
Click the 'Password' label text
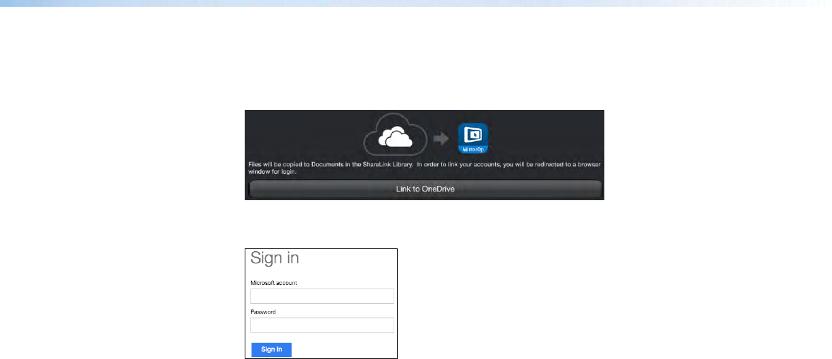coord(263,312)
